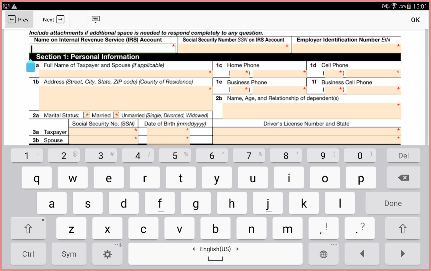Image resolution: width=431 pixels, height=271 pixels.
Task: Tap the Shift key beside the period key
Action: pos(403,229)
